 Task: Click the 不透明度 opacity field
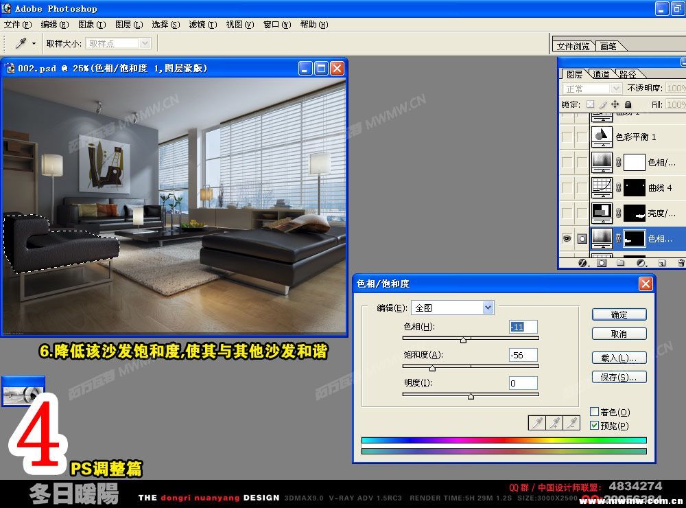(676, 89)
